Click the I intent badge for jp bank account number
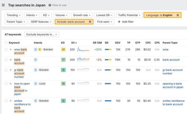 pyautogui.click(x=36, y=70)
